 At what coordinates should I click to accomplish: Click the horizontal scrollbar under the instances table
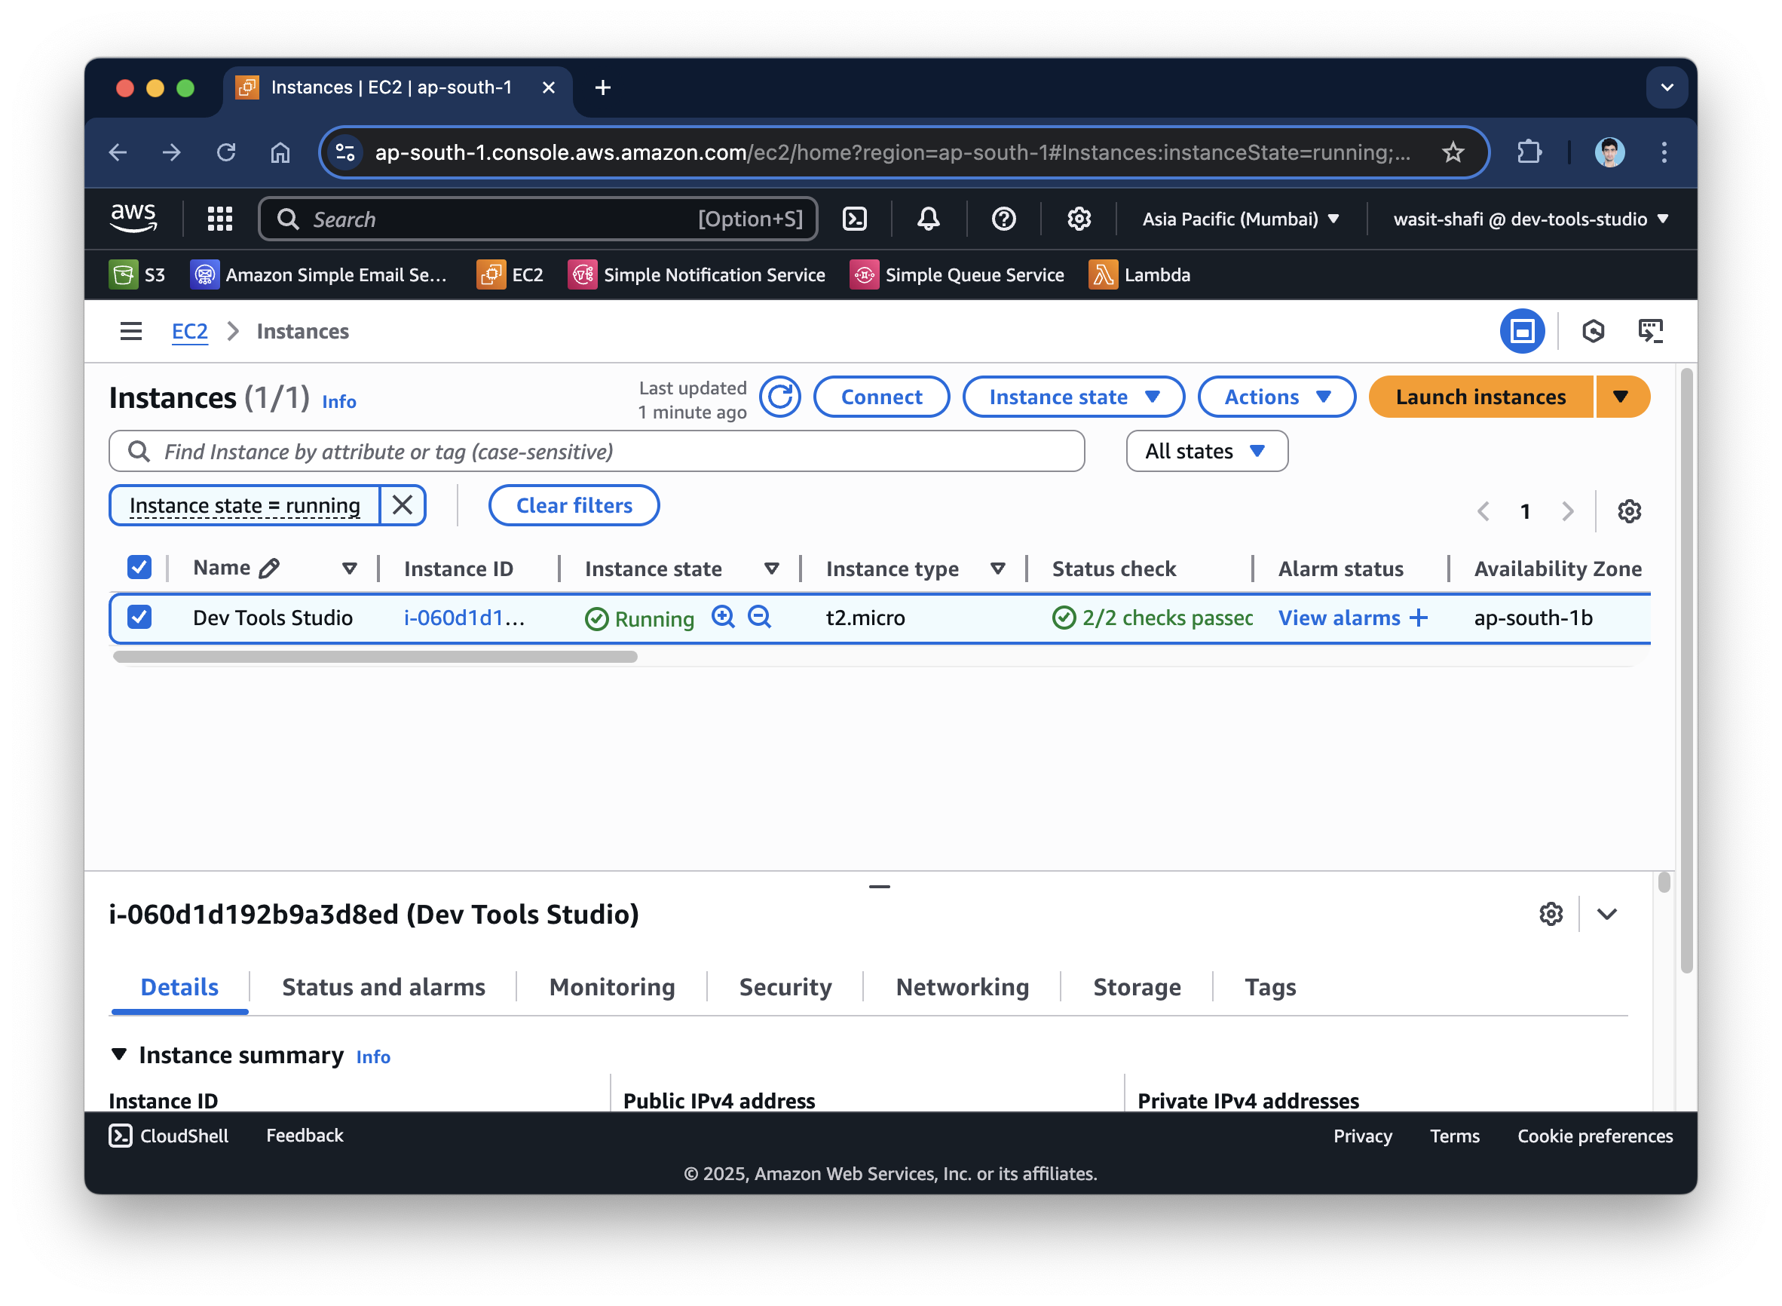pos(375,657)
